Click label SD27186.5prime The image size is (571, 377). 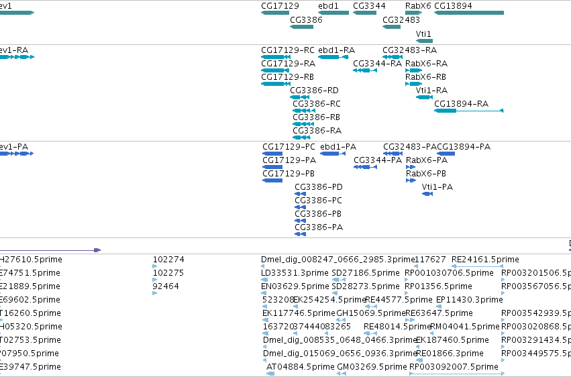tap(366, 273)
